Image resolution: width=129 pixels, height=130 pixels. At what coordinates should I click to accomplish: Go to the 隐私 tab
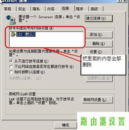pyautogui.click(x=38, y=9)
